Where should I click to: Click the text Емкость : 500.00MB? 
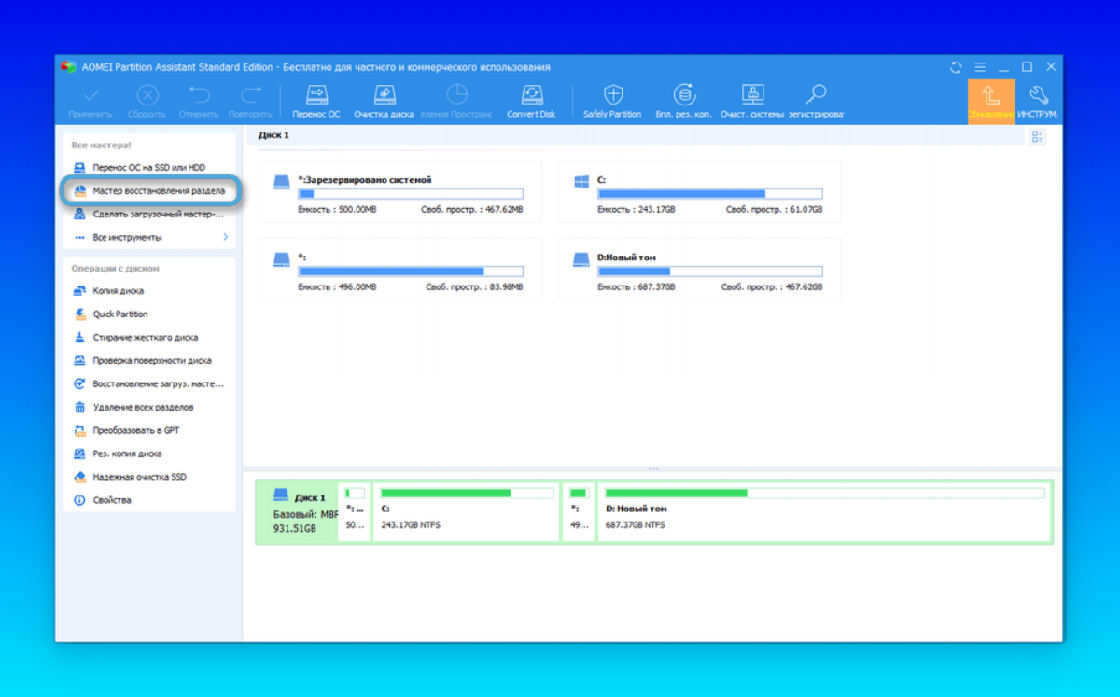pyautogui.click(x=337, y=210)
